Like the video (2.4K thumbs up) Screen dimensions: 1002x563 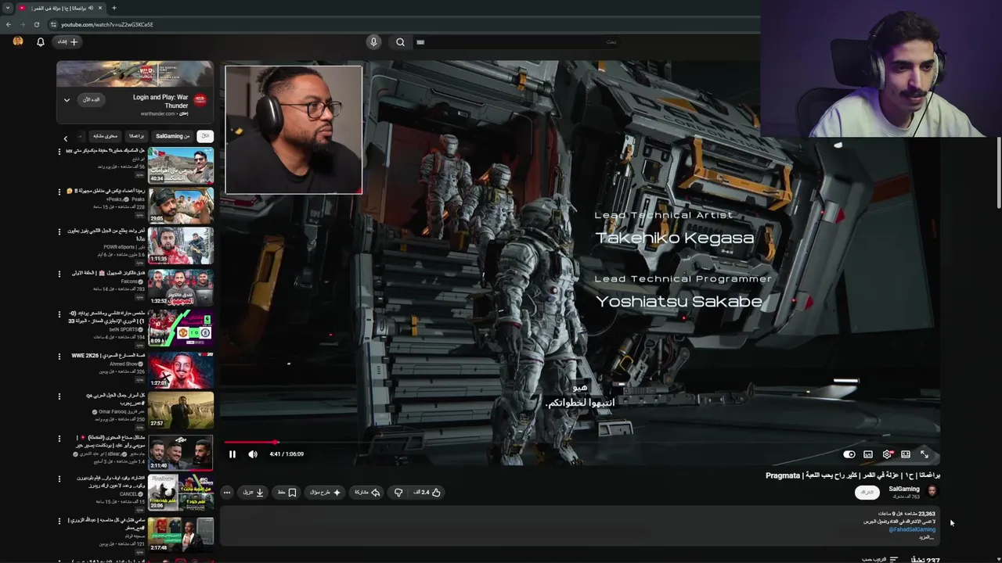pyautogui.click(x=427, y=493)
